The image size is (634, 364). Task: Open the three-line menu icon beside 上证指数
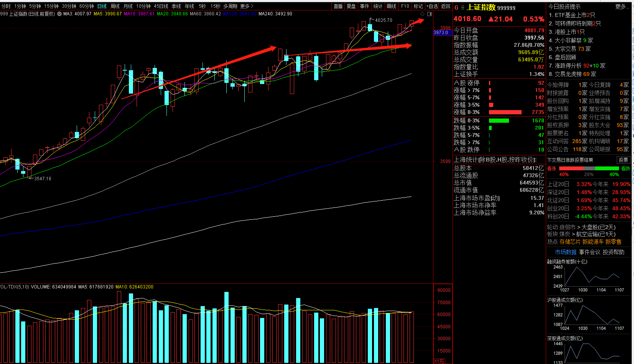click(463, 7)
